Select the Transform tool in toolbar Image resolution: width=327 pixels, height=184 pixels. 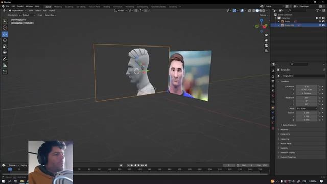[x=5, y=52]
